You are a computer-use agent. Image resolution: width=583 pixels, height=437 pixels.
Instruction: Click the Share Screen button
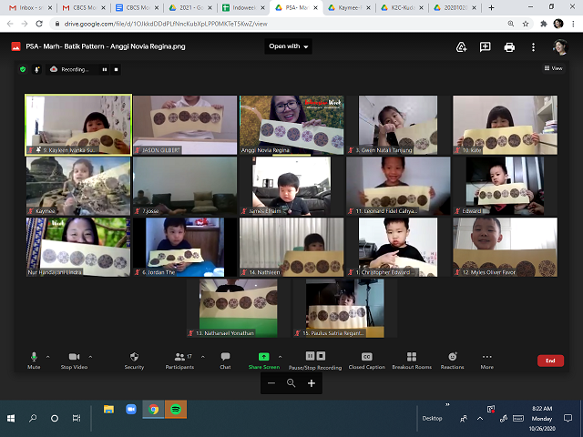coord(263,360)
